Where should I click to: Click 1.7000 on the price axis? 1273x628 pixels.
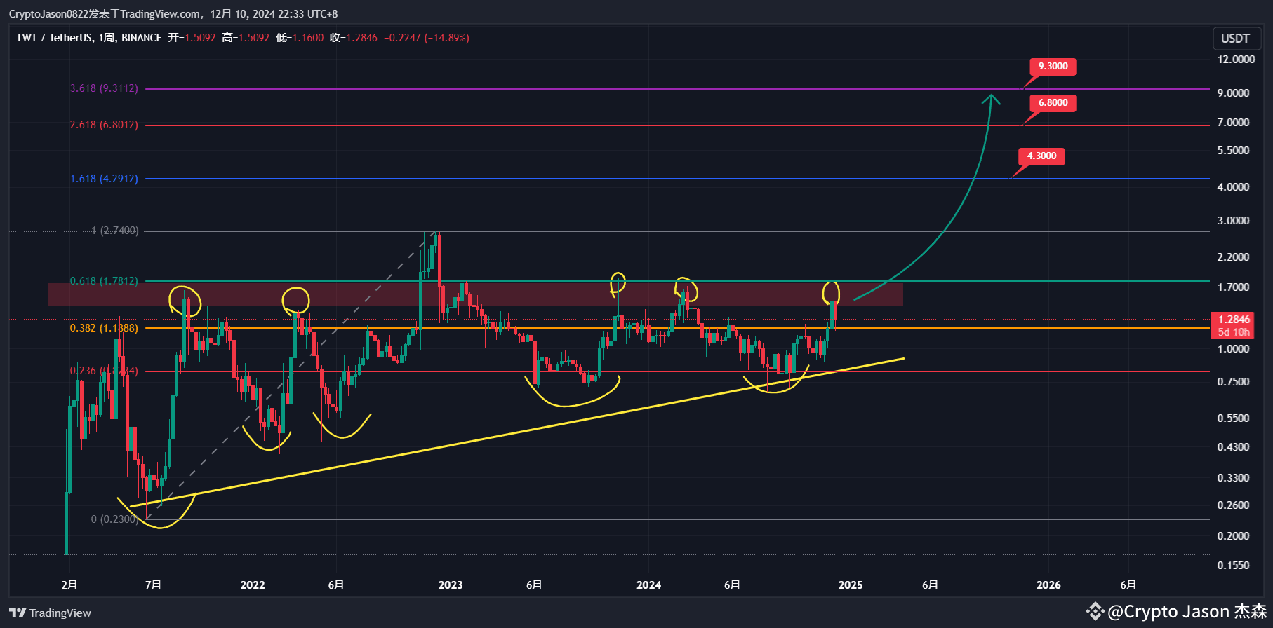click(x=1233, y=287)
